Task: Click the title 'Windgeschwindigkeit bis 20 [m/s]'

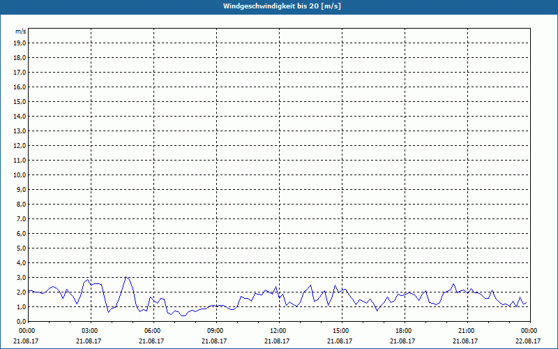Action: point(282,6)
